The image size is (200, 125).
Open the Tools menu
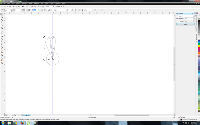[52, 4]
